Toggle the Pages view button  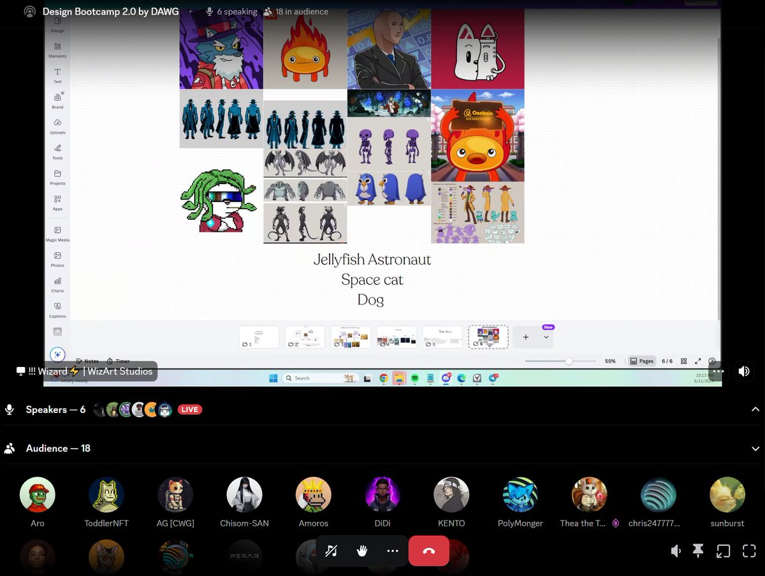tap(641, 361)
